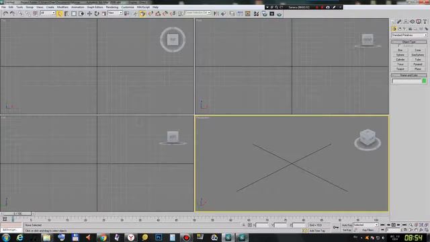
Task: Switch command panel to Modify tab
Action: 399,22
